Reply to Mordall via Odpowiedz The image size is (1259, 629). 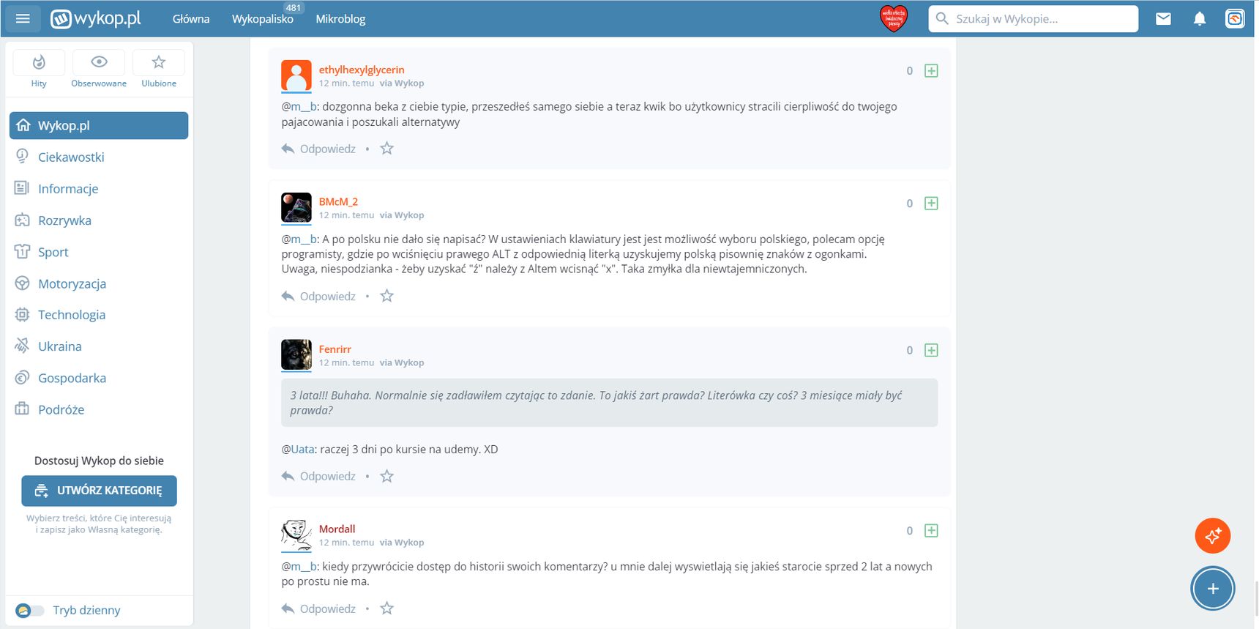pos(318,608)
